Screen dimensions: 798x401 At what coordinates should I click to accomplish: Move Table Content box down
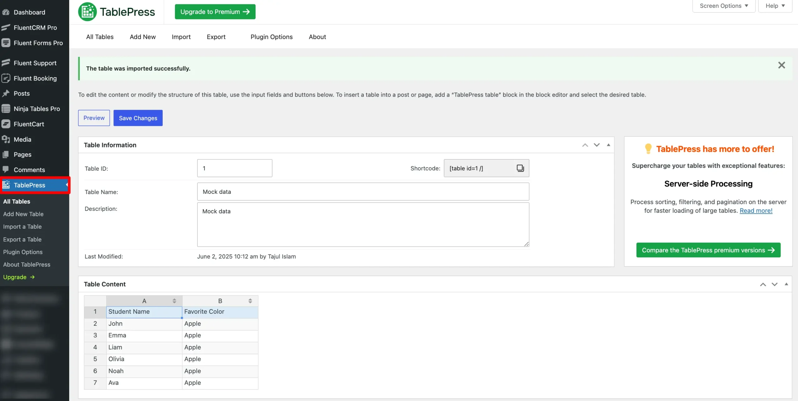775,284
